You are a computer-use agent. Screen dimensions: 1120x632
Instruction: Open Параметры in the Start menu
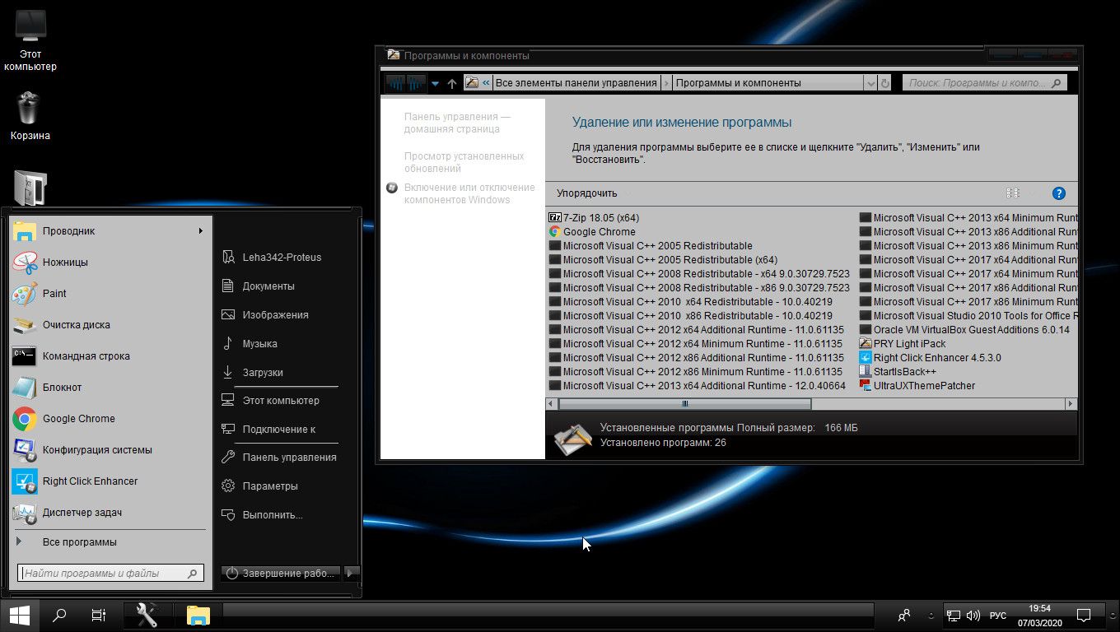[280, 486]
